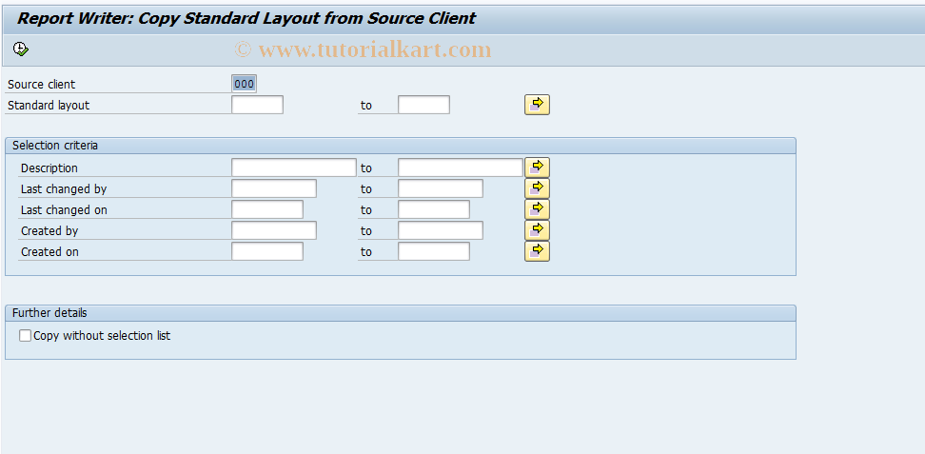Focus the Created by to field

(x=440, y=230)
